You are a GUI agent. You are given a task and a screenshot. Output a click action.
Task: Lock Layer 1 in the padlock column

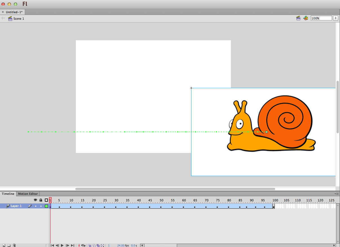[x=41, y=206]
